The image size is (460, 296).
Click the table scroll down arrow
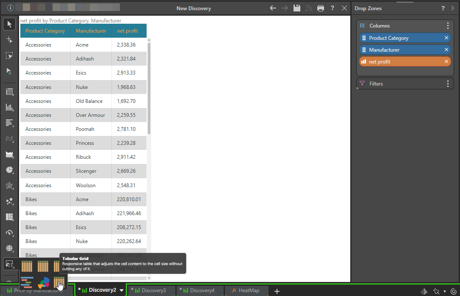tap(149, 278)
